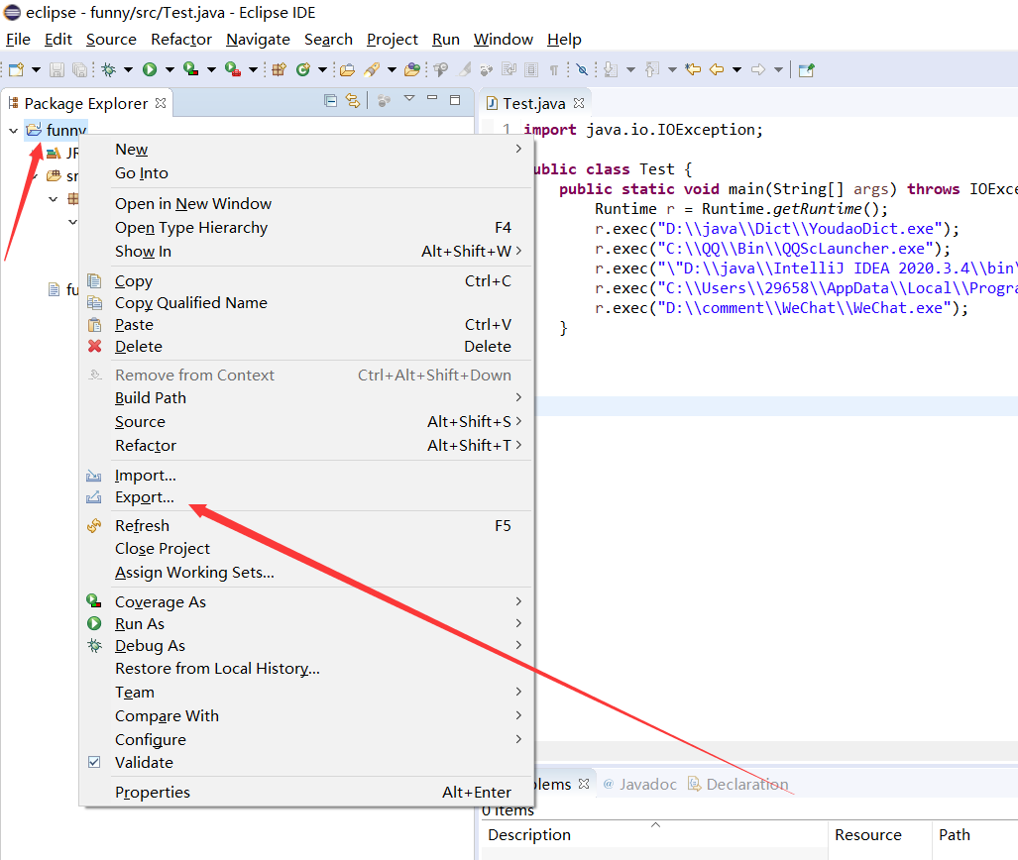The image size is (1018, 860).
Task: Click the Debug bug toolbar icon
Action: (x=108, y=69)
